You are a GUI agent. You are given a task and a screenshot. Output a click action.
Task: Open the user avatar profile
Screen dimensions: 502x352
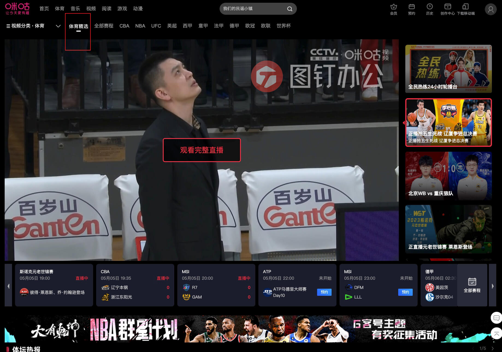tap(491, 9)
